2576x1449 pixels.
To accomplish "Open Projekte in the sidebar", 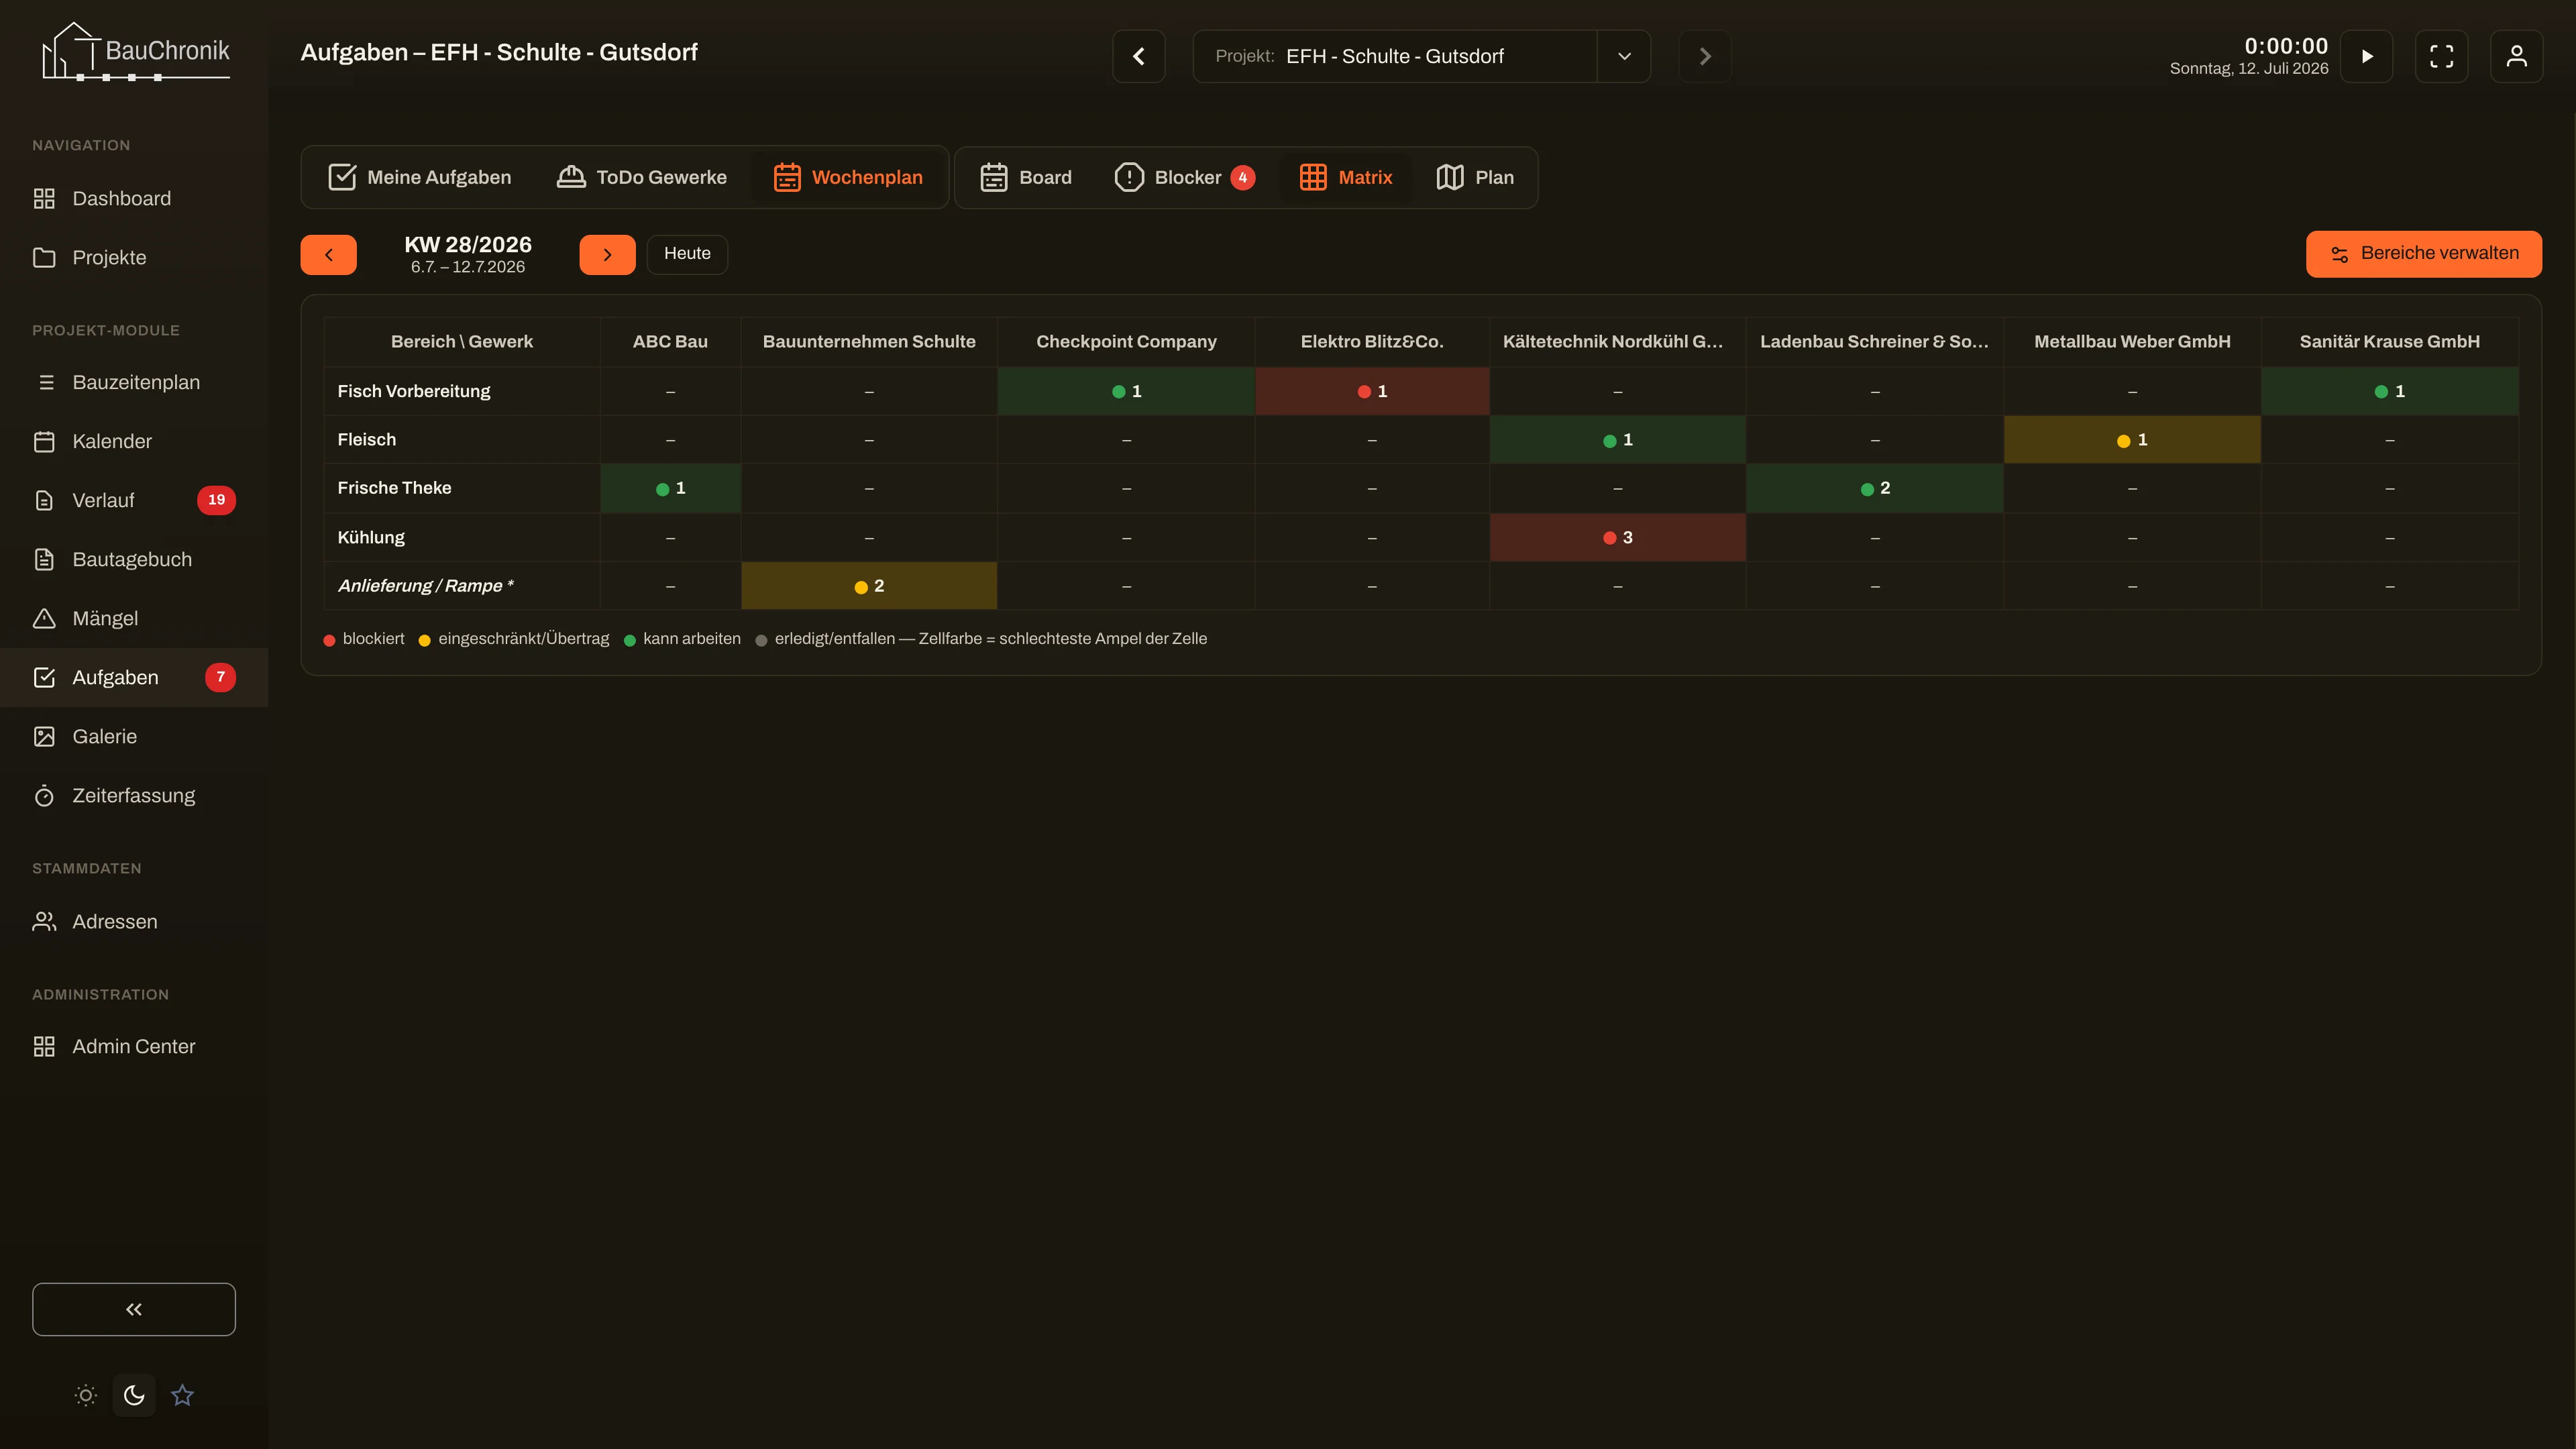I will tap(134, 257).
